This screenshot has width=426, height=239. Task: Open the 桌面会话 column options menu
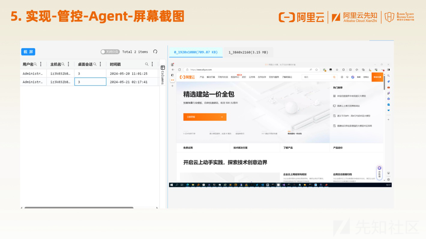100,64
